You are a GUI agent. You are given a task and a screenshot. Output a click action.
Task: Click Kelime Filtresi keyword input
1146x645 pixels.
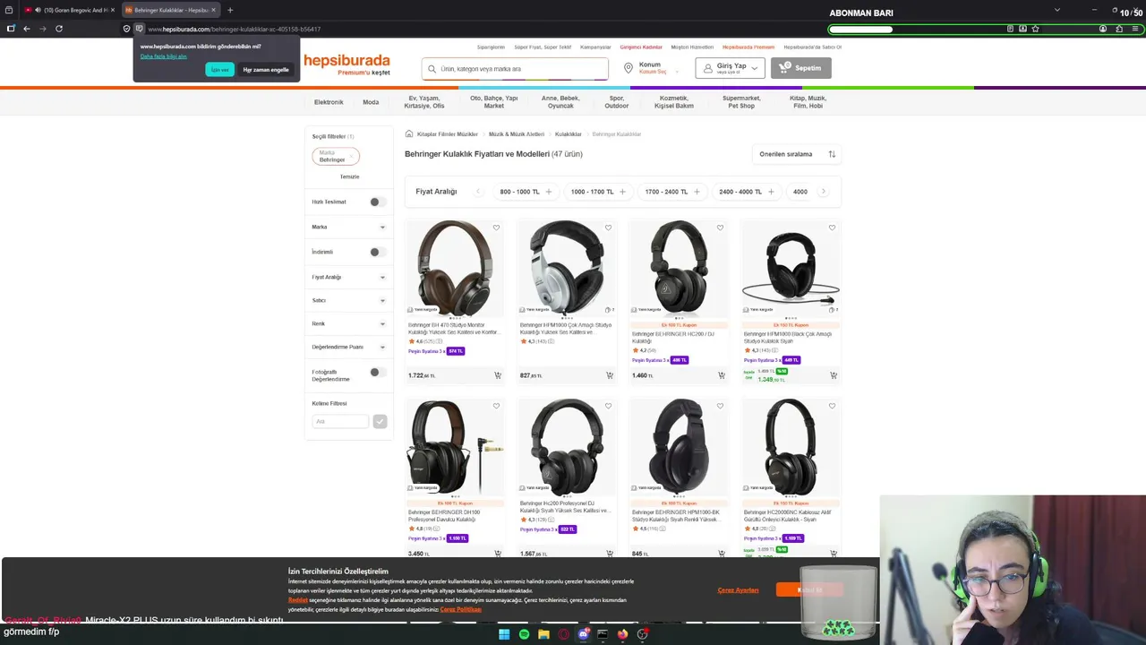pyautogui.click(x=340, y=421)
